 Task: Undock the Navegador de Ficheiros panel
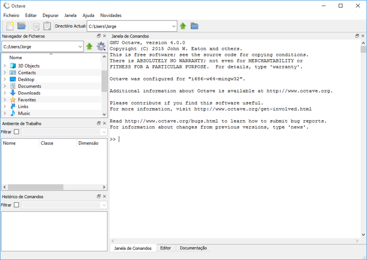tap(99, 36)
